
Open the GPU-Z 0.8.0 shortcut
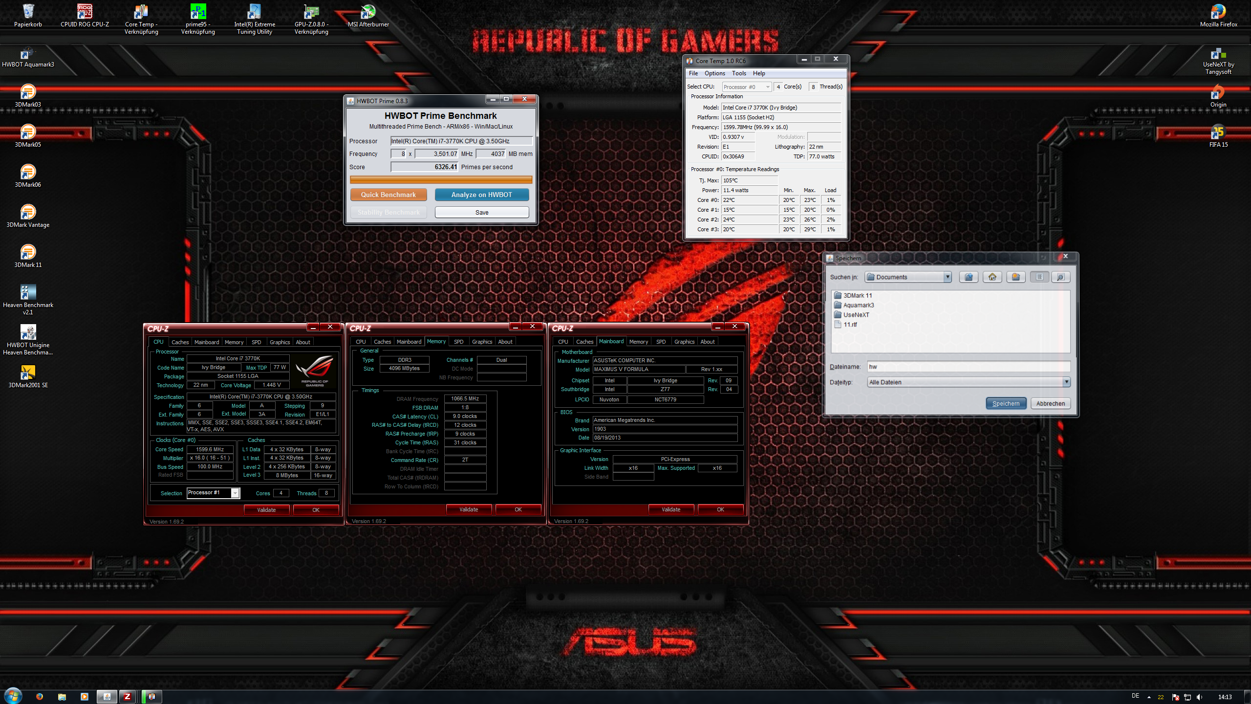(311, 19)
